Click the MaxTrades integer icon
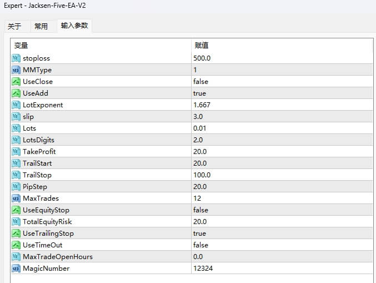This screenshot has width=376, height=283. tap(16, 198)
